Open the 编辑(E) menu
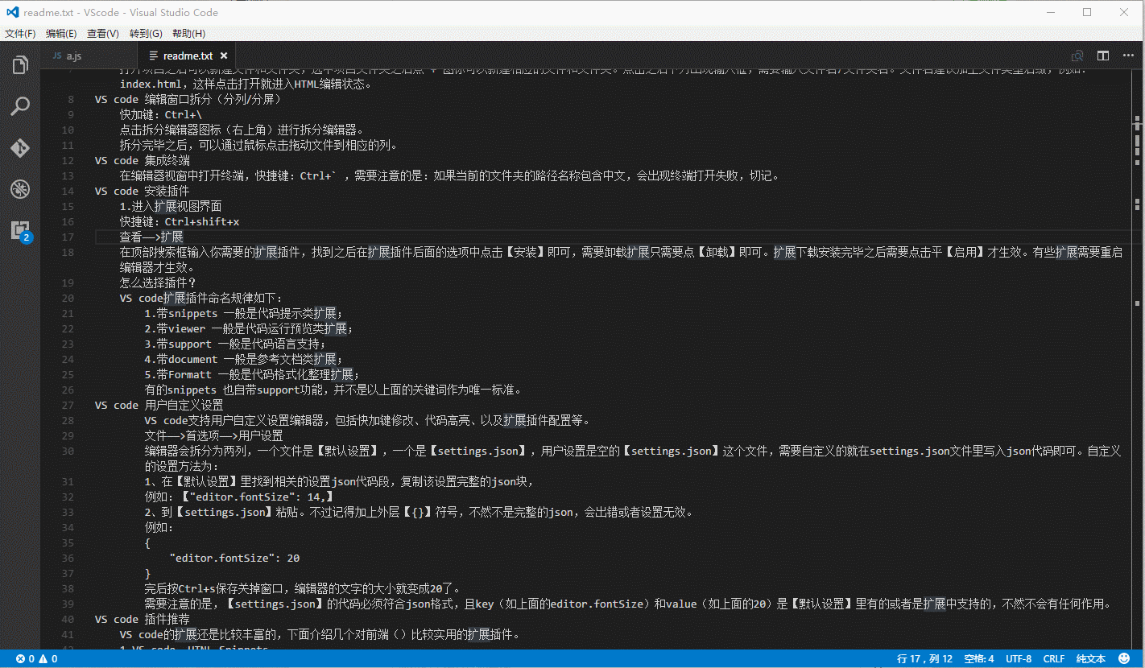 point(61,34)
